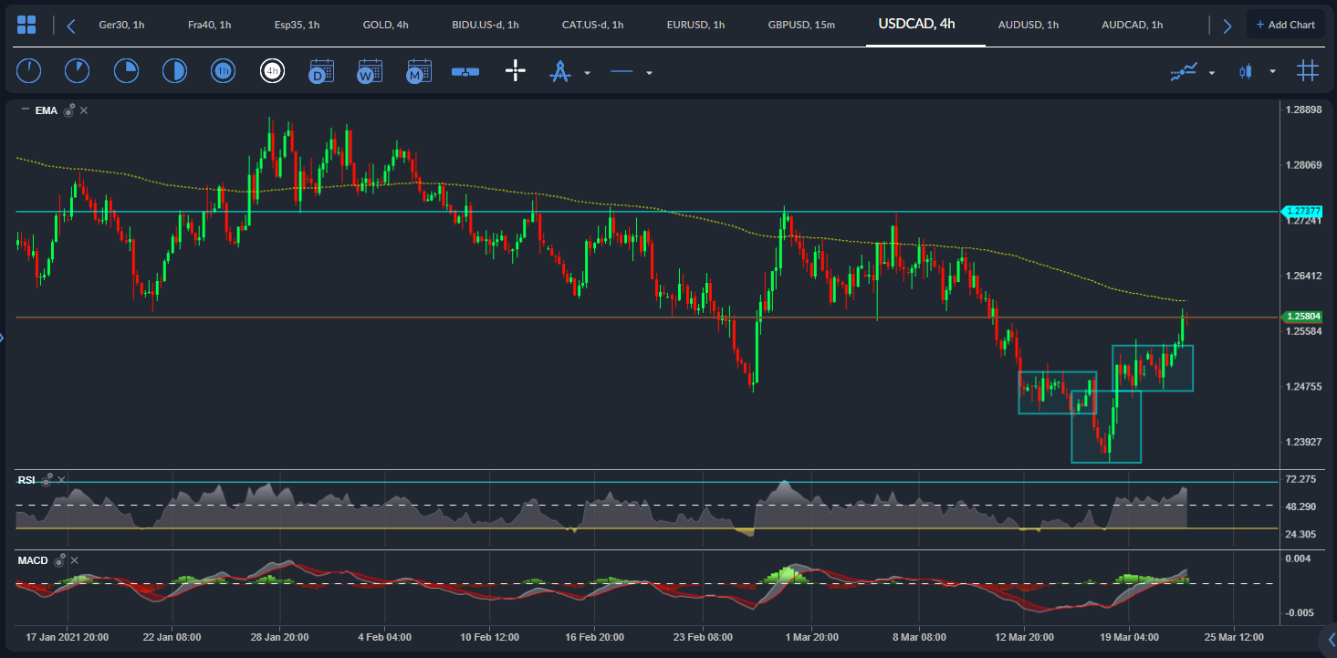The height and width of the screenshot is (658, 1337).
Task: Click the cyan 1.27377 price line tag
Action: pyautogui.click(x=1303, y=211)
